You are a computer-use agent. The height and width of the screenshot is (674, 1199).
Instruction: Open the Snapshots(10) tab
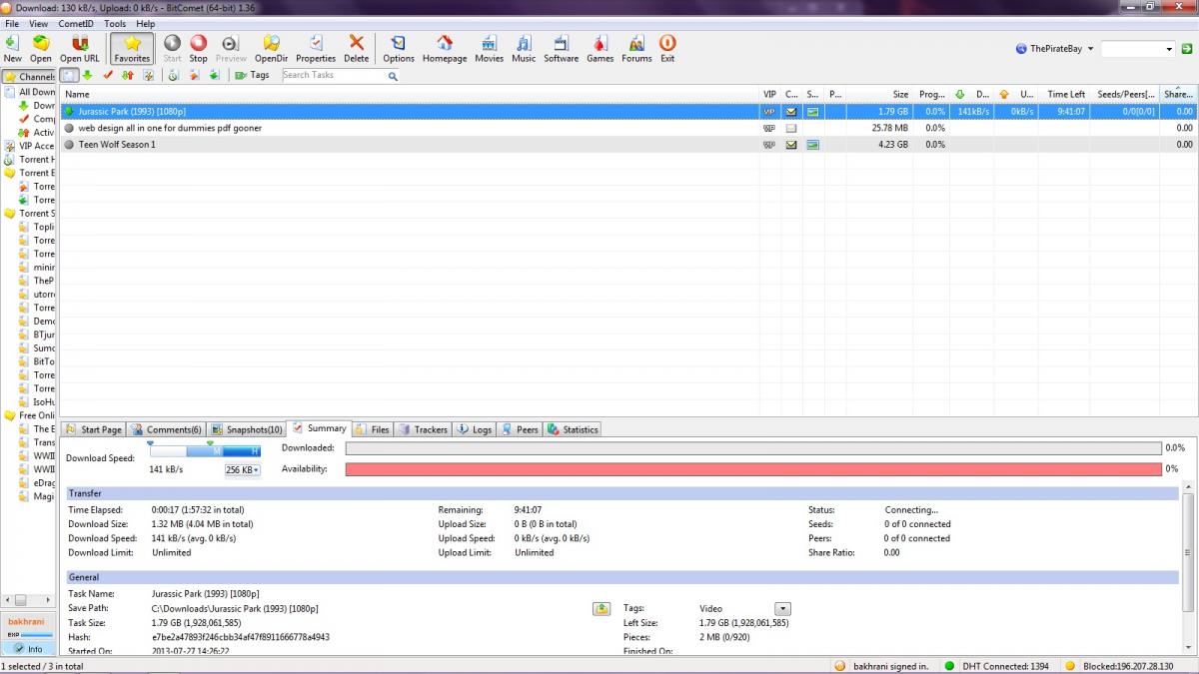(x=246, y=429)
